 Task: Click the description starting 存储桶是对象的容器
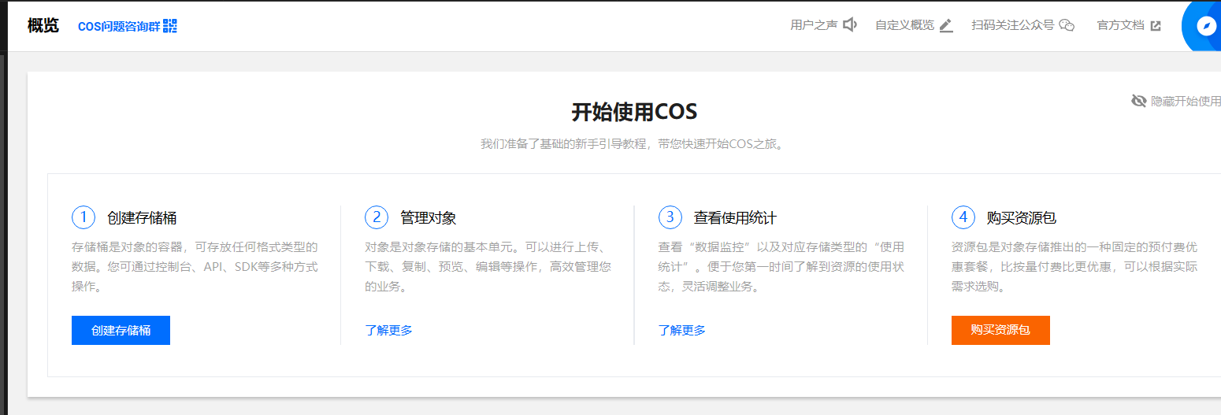(x=195, y=266)
